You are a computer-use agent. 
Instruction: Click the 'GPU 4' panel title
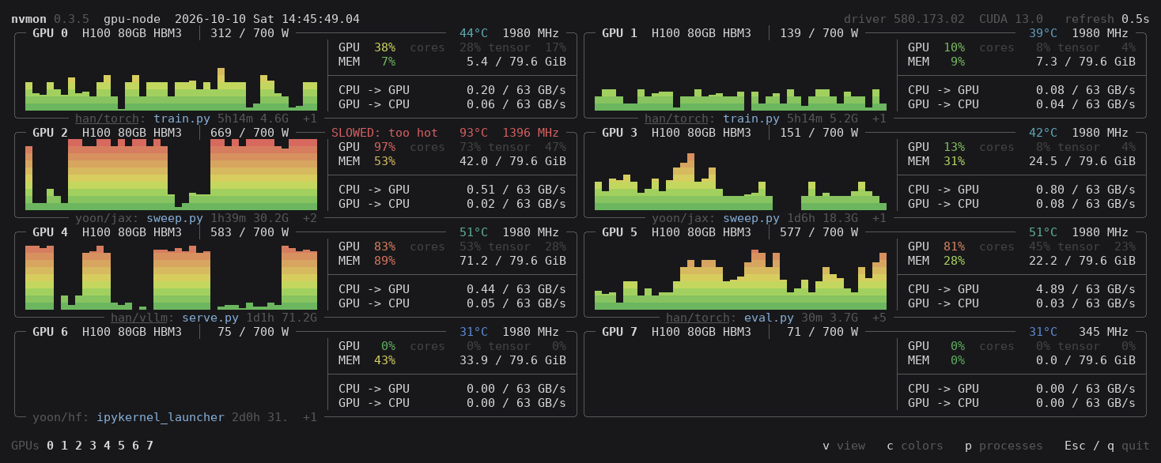coord(51,232)
